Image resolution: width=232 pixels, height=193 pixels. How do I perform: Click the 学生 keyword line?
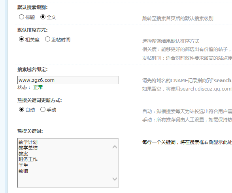click(23, 165)
